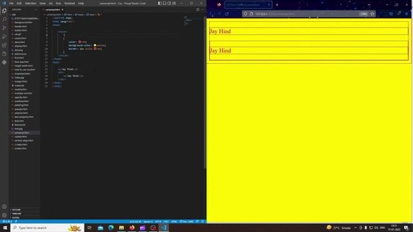This screenshot has width=413, height=232.
Task: Open external.css in the file list
Action: click(25, 54)
